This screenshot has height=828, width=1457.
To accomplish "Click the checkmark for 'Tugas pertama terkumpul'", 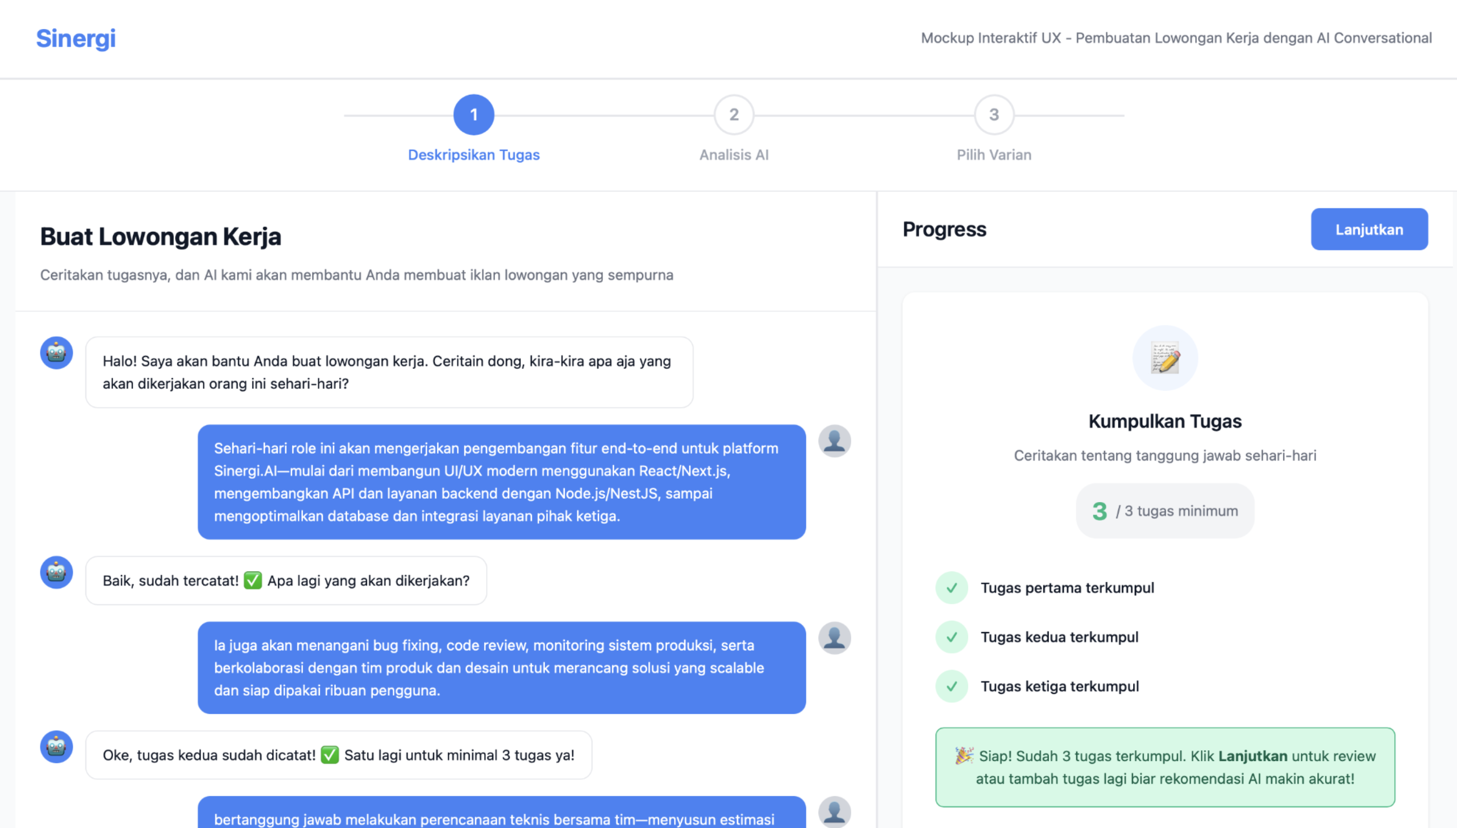I will point(951,587).
